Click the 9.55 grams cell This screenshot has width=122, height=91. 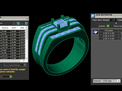(x=6, y=50)
